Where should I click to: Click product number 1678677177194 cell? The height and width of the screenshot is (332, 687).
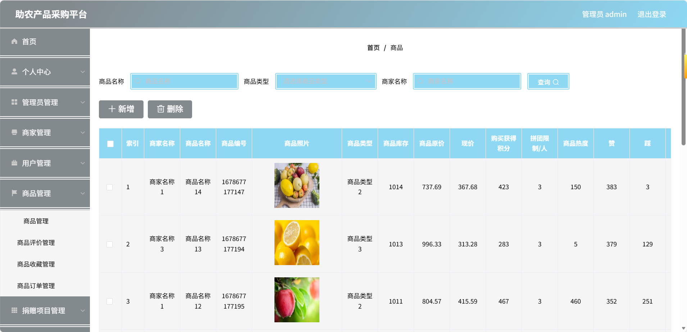coord(234,244)
